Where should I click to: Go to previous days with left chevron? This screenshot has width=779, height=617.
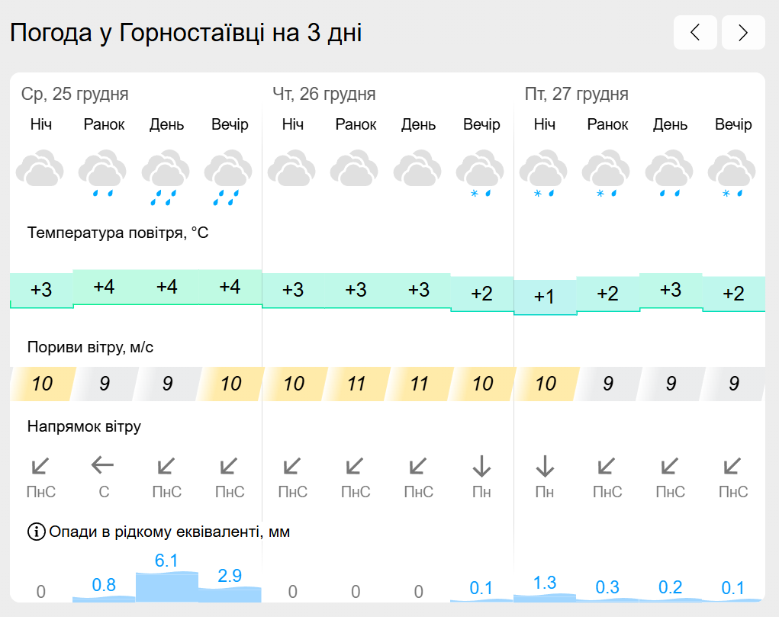pos(695,33)
